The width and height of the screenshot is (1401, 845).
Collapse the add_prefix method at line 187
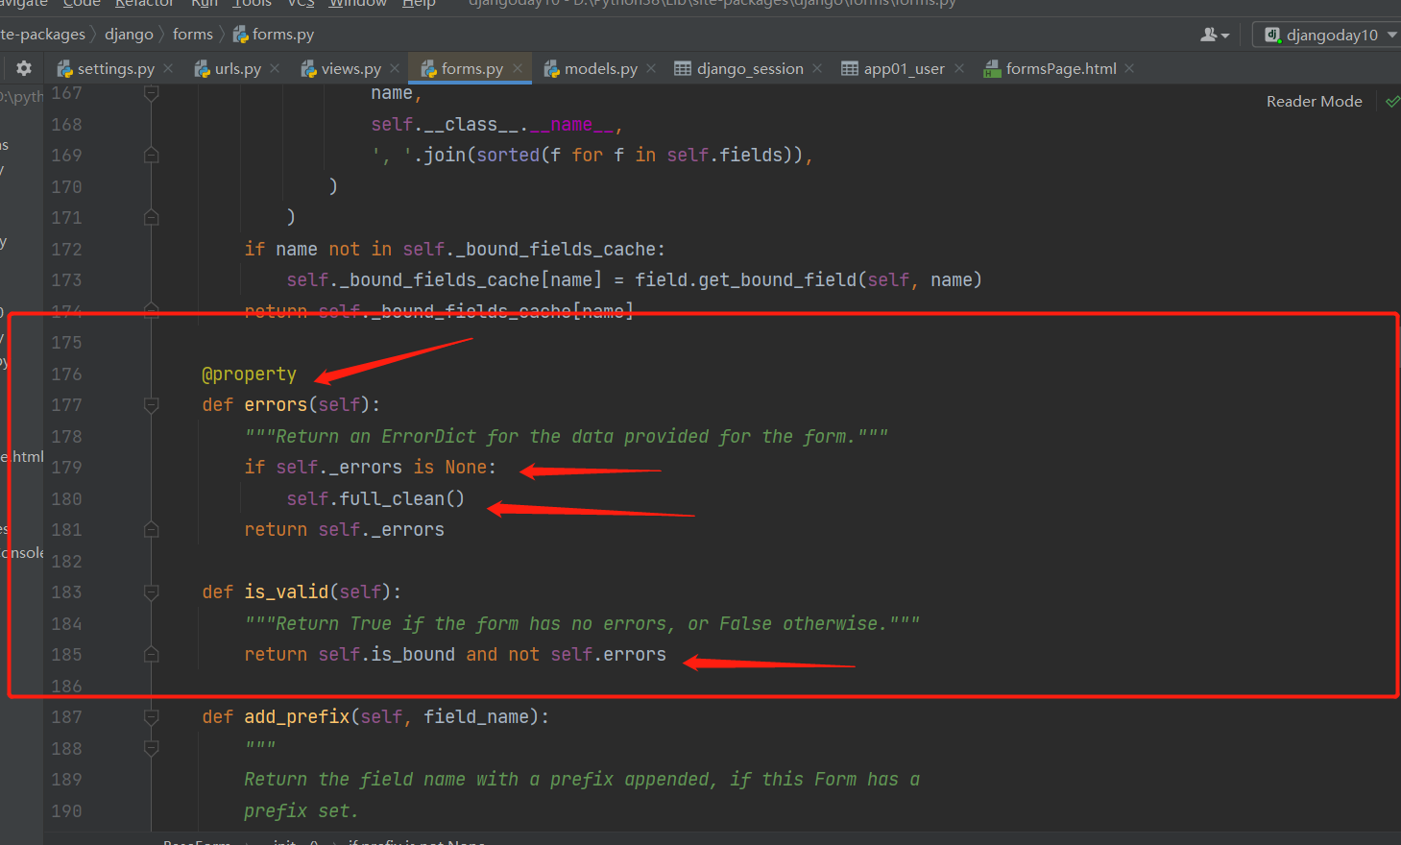click(x=151, y=716)
